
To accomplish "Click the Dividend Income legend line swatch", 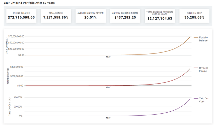I will [196, 68].
